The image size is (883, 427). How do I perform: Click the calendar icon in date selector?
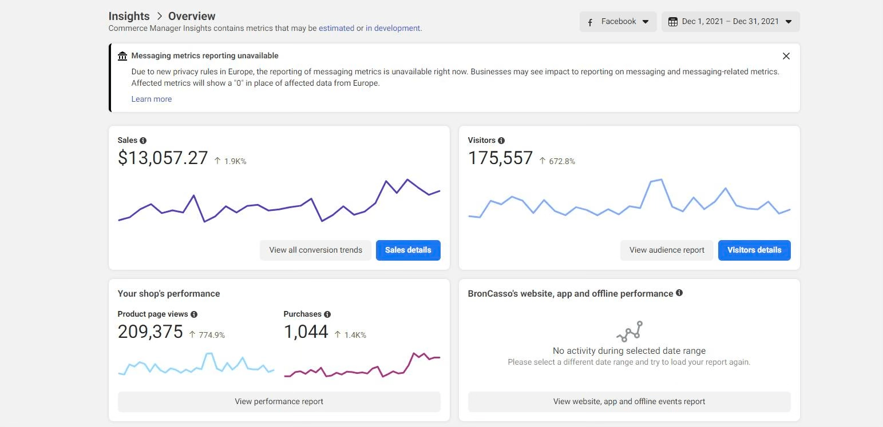point(673,22)
